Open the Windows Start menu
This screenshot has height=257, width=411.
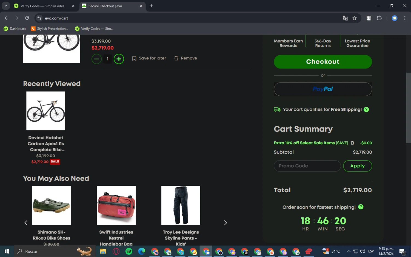click(x=7, y=251)
